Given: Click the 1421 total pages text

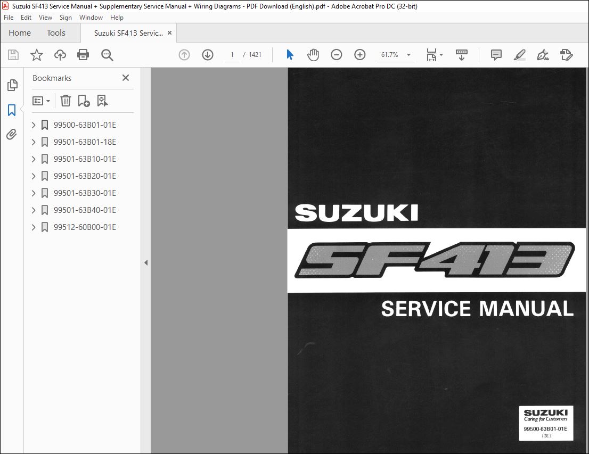Looking at the screenshot, I should click(255, 55).
